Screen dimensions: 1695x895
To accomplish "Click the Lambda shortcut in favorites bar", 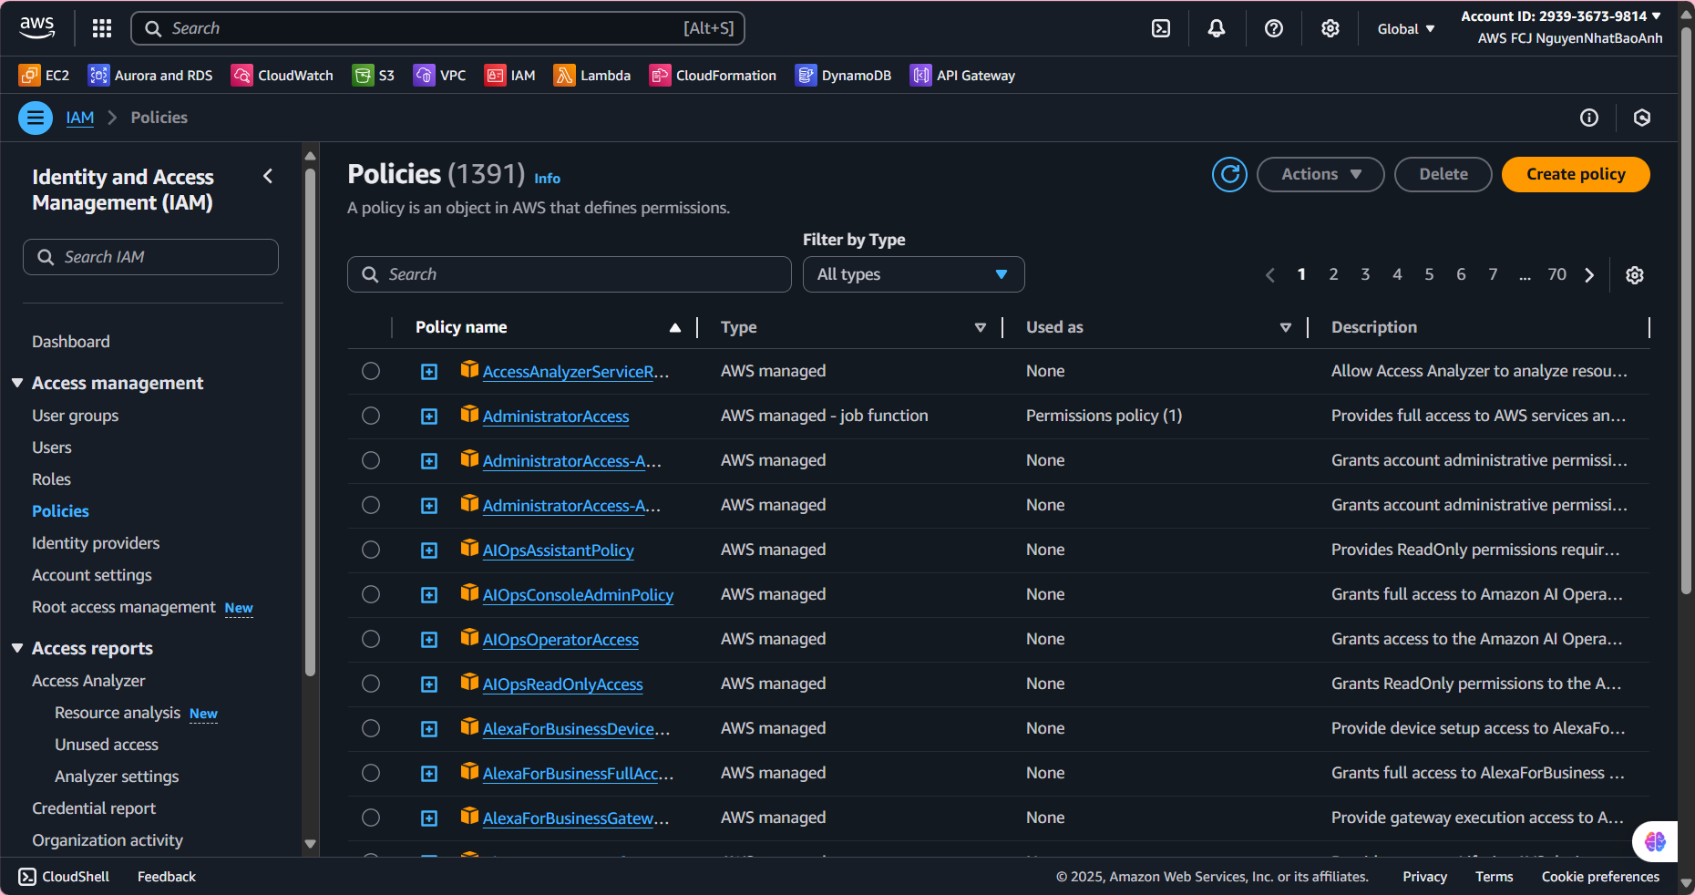I will click(592, 76).
